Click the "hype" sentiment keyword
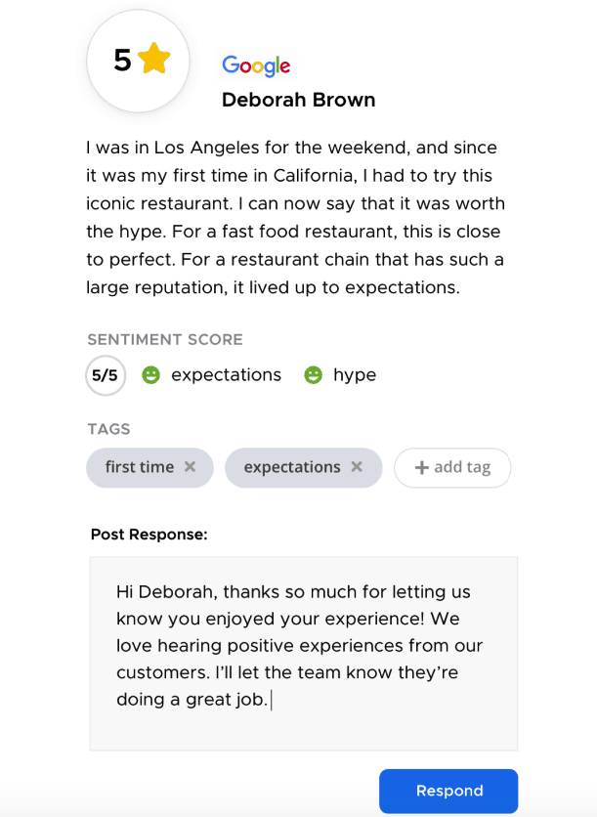 pos(355,374)
